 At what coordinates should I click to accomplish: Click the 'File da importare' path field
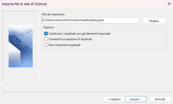click(90, 20)
